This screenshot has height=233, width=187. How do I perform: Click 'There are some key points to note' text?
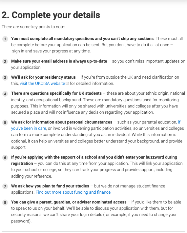pyautogui.click(x=33, y=27)
